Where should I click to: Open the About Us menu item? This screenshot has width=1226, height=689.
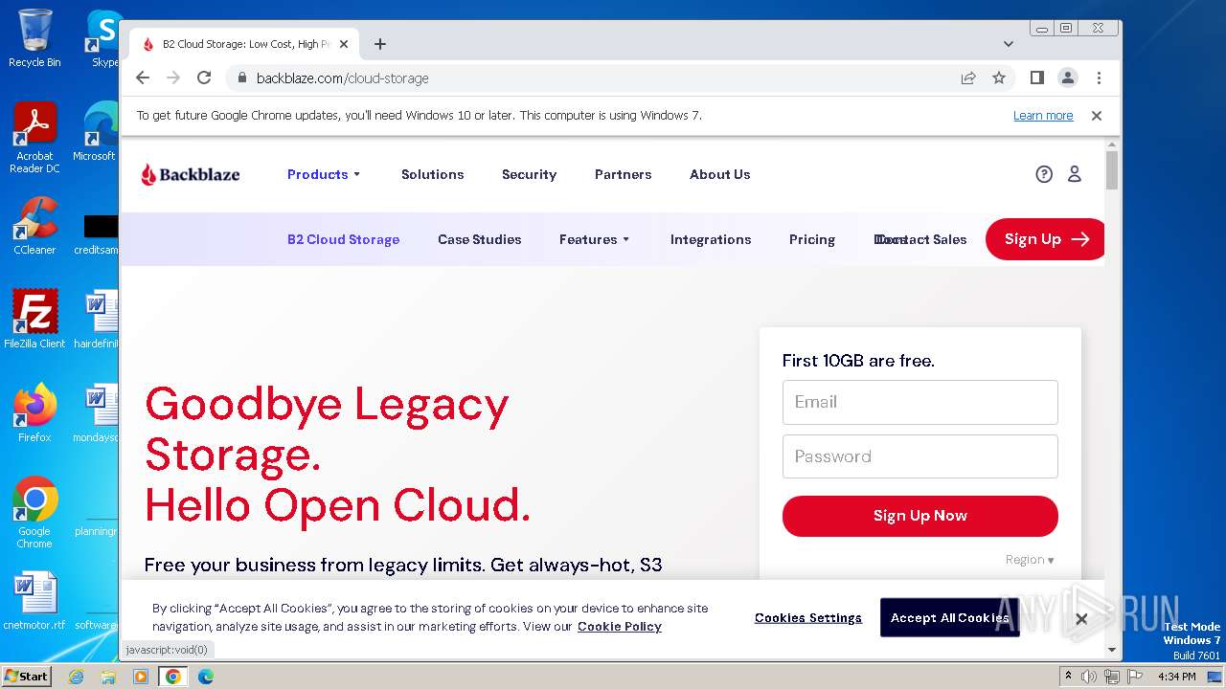(719, 174)
